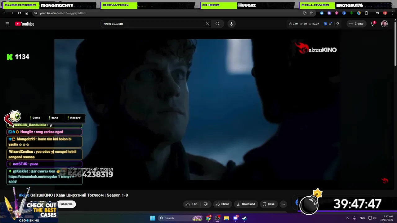This screenshot has height=223, width=397.
Task: Open the YouTube hamburger guide menu
Action: tap(7, 24)
